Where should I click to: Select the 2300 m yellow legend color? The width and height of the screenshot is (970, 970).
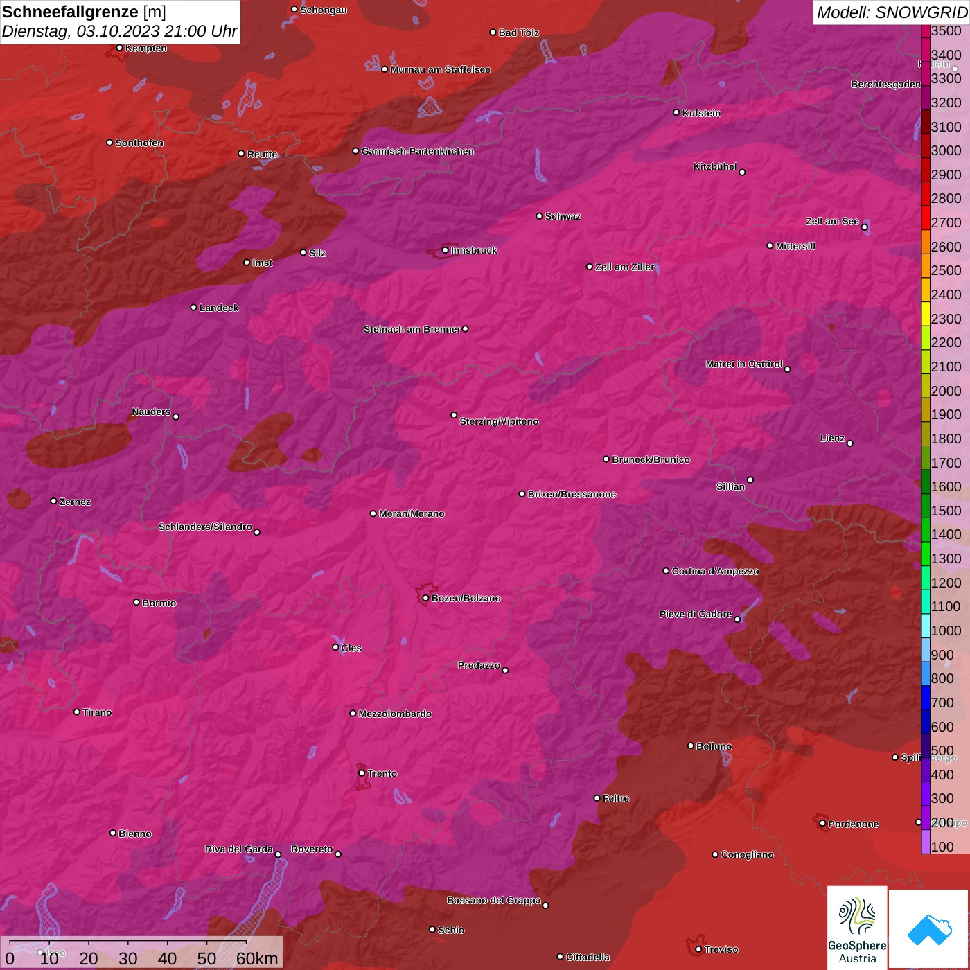point(925,314)
